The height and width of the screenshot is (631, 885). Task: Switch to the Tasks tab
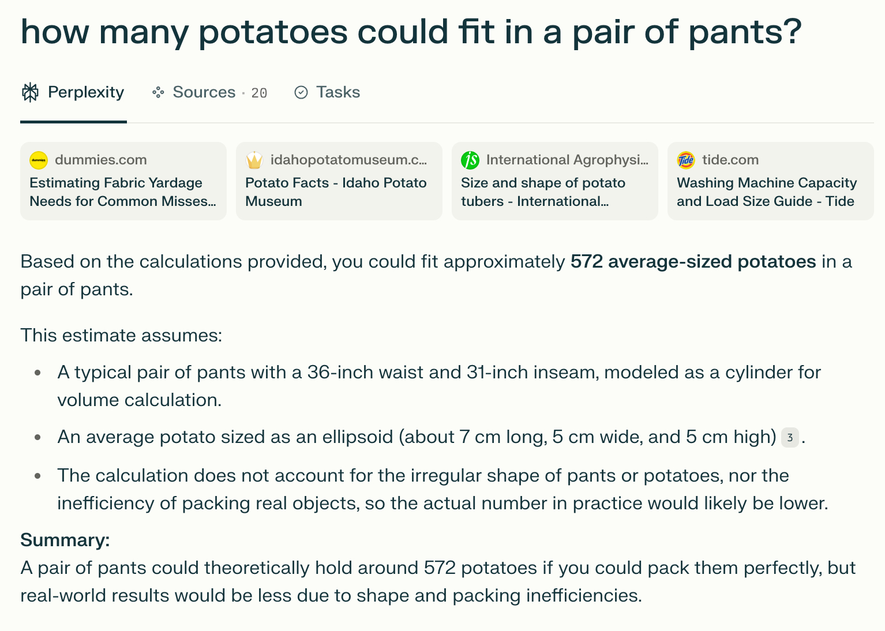(337, 92)
